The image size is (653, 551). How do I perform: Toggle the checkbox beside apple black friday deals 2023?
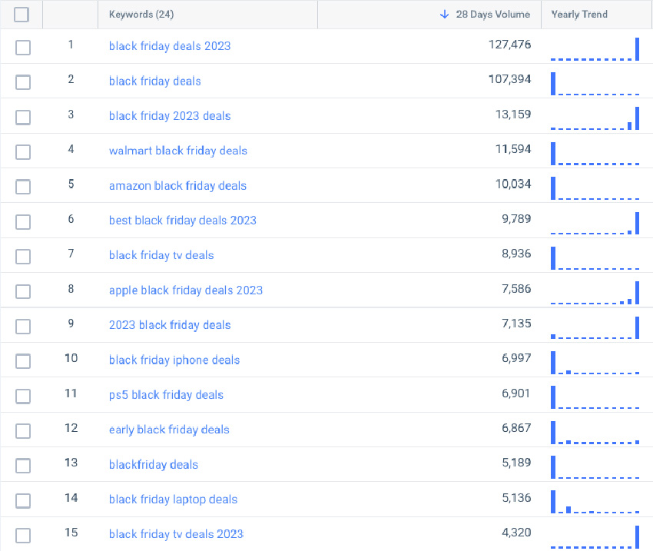(x=22, y=290)
